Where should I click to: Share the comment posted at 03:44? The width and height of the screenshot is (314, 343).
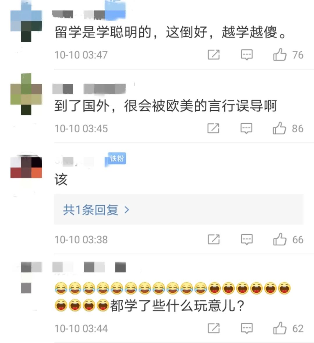[213, 328]
